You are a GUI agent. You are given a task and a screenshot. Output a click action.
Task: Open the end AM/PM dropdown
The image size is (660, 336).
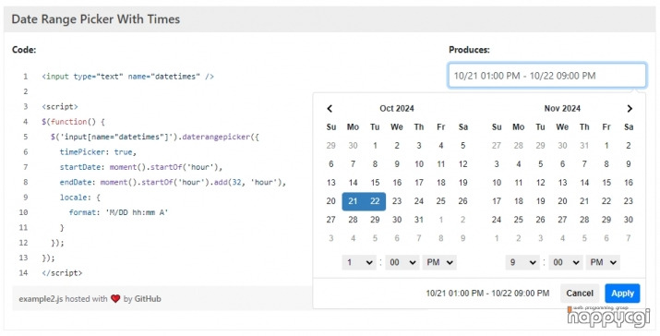[x=603, y=262]
